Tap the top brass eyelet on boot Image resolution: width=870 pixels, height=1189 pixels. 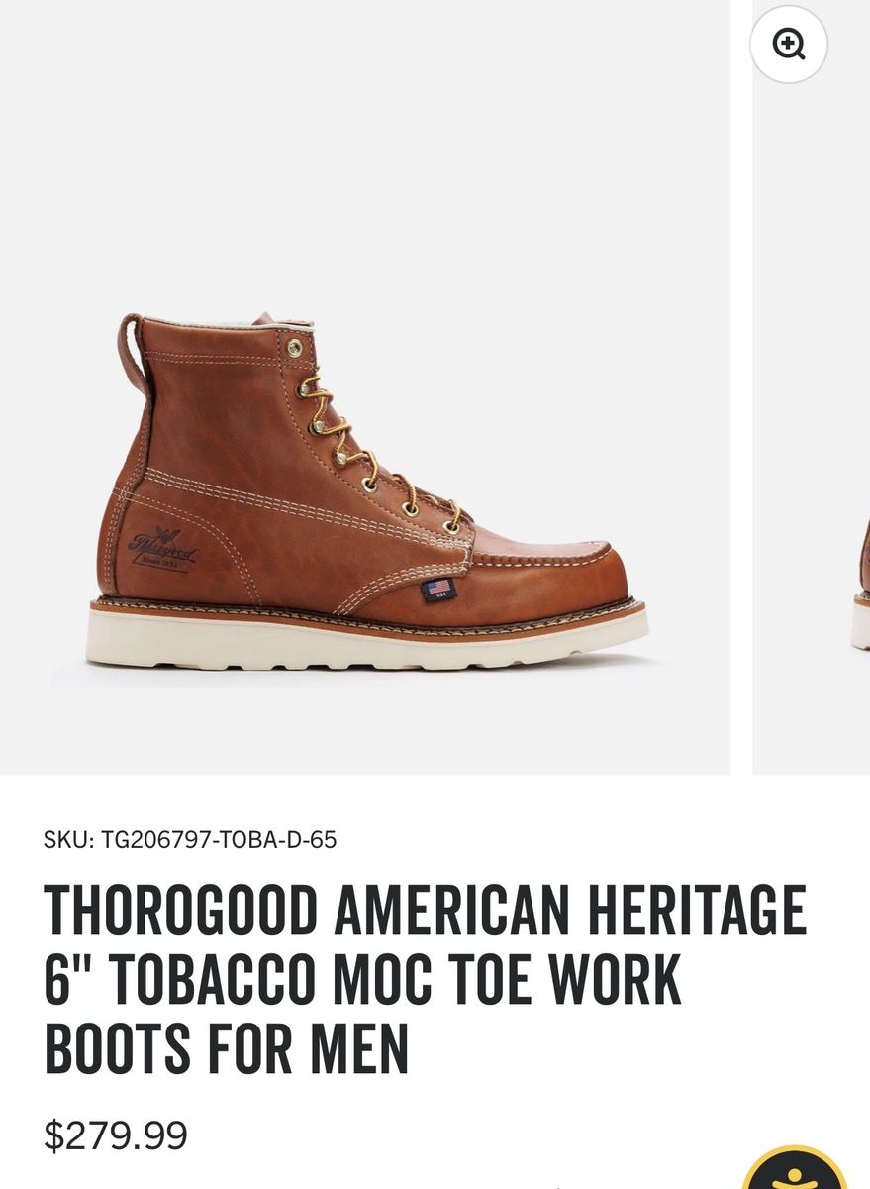(x=295, y=347)
